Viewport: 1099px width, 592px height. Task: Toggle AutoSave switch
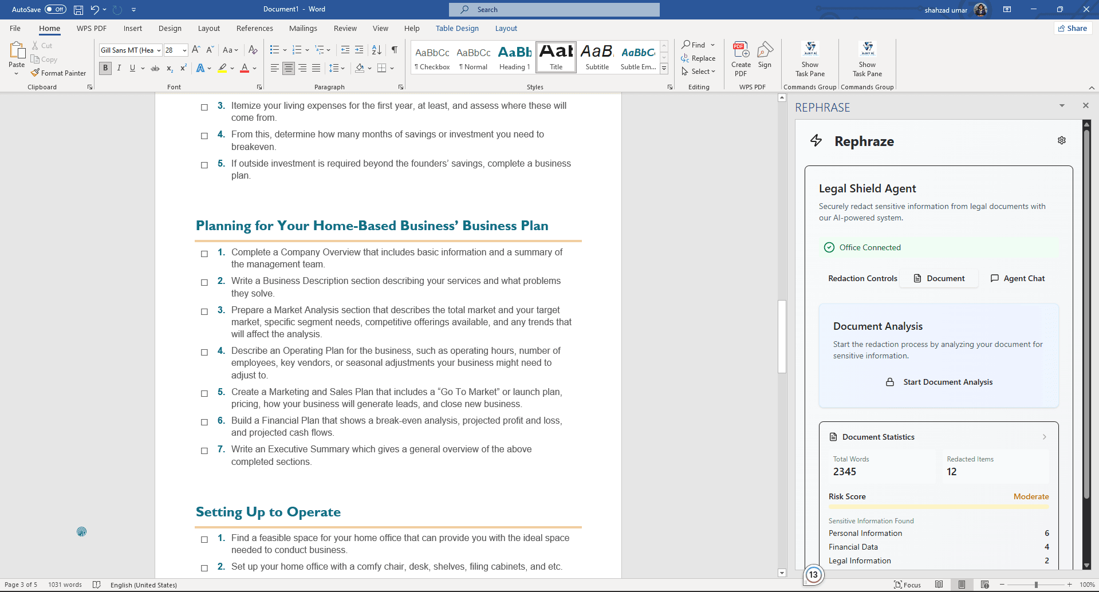click(55, 10)
